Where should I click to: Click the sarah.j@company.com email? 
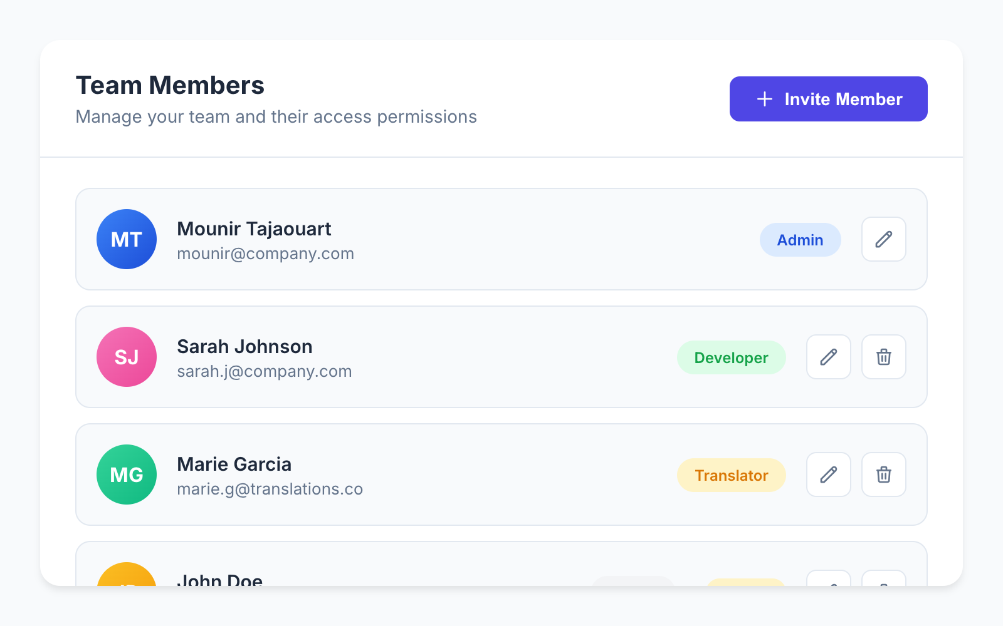pyautogui.click(x=264, y=371)
